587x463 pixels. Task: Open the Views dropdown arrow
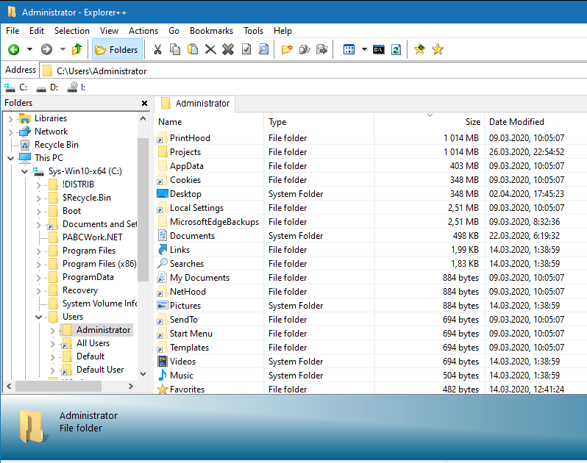click(x=364, y=49)
